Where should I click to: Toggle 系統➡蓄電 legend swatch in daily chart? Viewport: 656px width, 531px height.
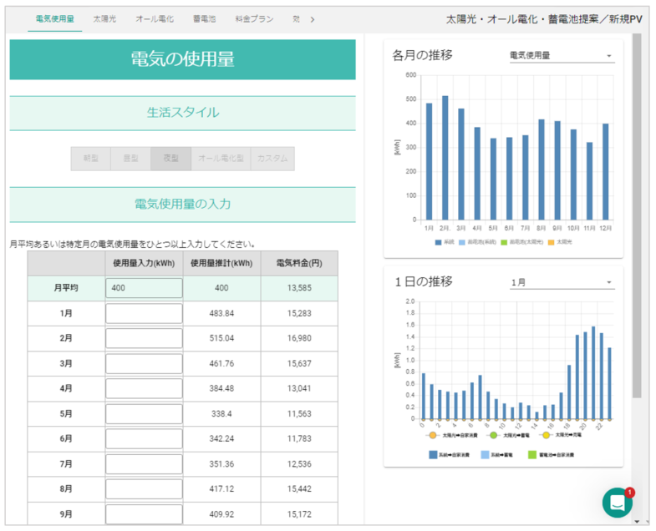(x=485, y=454)
